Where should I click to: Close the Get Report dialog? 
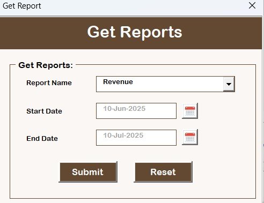pyautogui.click(x=252, y=6)
